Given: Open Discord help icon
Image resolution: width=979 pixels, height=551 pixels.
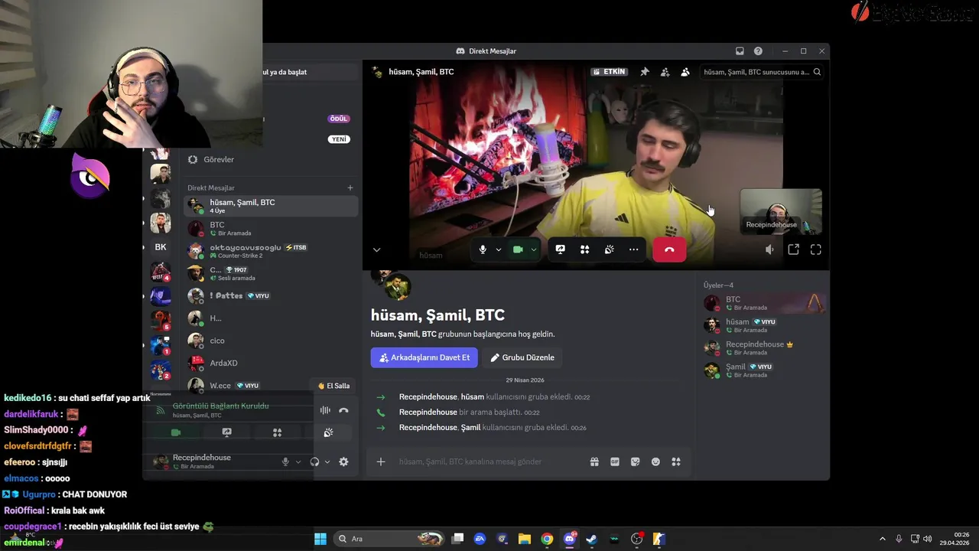Looking at the screenshot, I should tap(758, 51).
